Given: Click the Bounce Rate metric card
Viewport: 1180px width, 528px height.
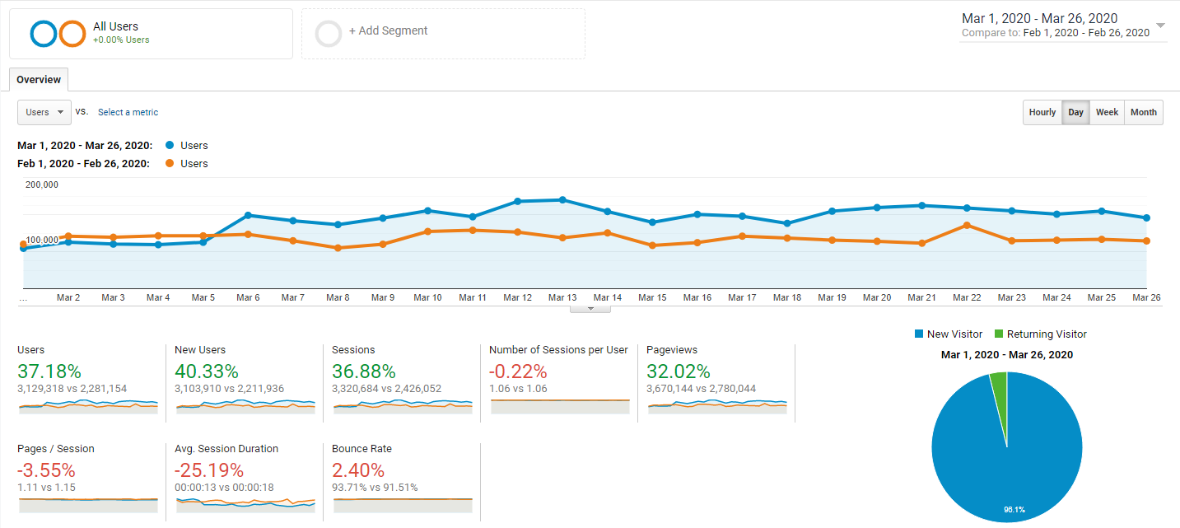Looking at the screenshot, I should tap(402, 481).
